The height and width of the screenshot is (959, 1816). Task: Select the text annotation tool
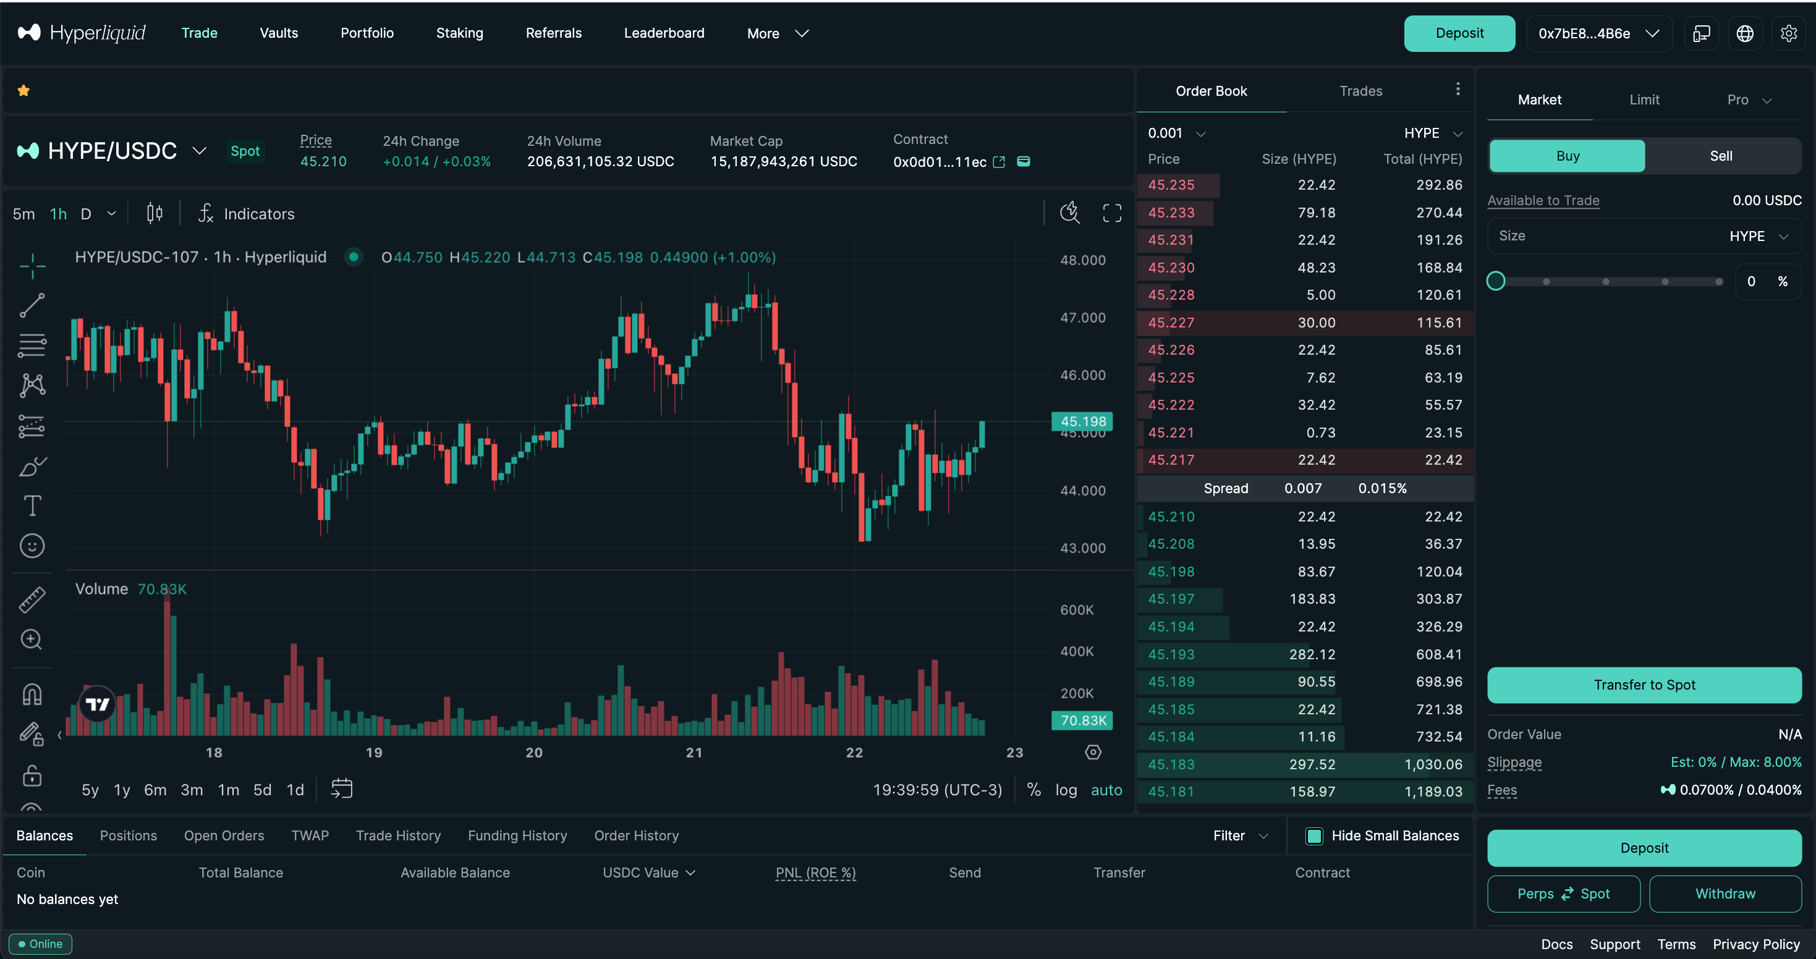(32, 505)
